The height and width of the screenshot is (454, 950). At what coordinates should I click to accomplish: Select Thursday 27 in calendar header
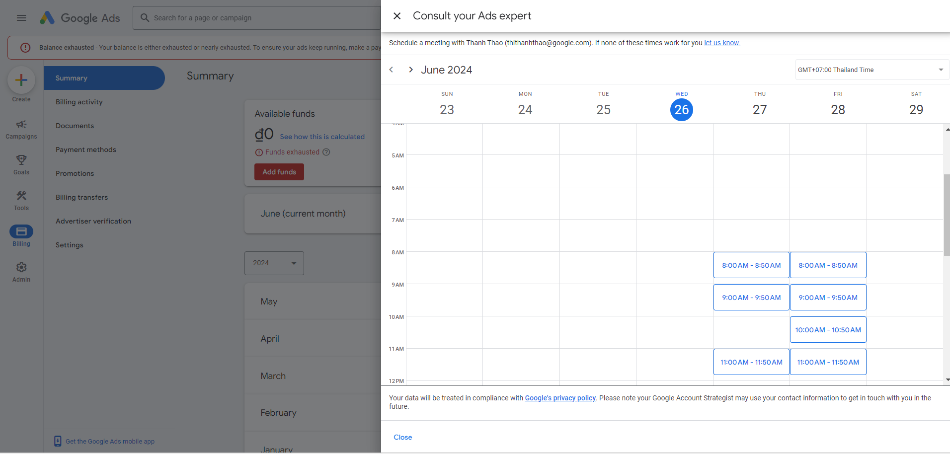(760, 109)
